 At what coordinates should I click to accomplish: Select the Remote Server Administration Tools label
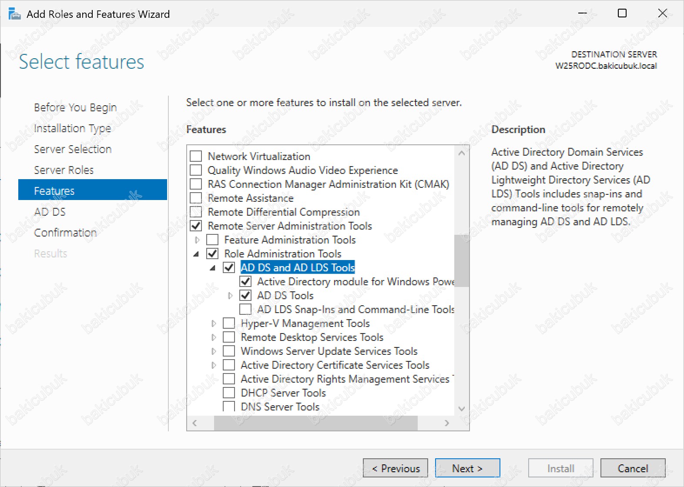(290, 226)
